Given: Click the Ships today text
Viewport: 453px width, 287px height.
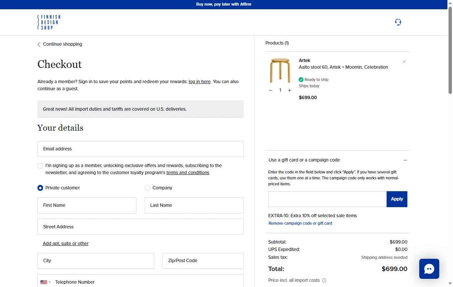Looking at the screenshot, I should (309, 86).
